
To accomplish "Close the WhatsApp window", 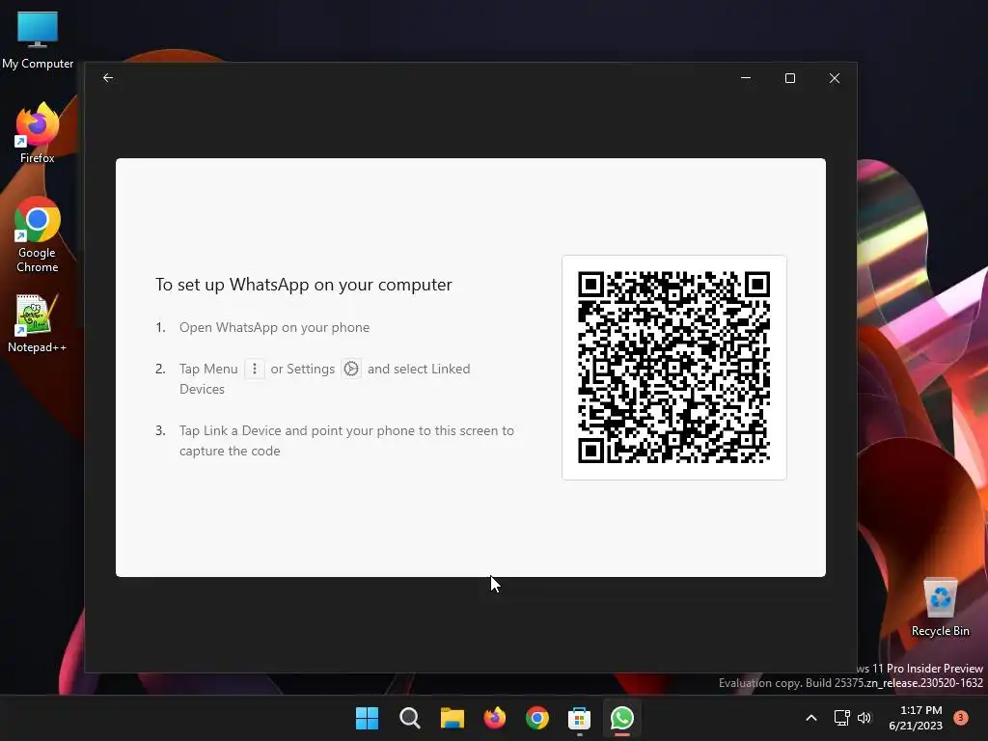I will tap(835, 78).
